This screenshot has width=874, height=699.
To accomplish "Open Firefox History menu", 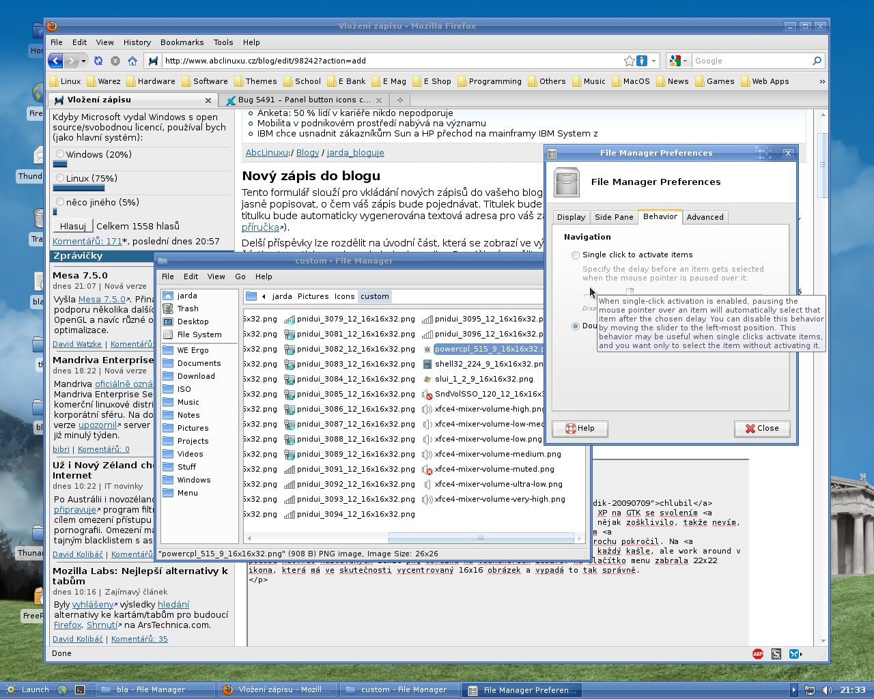I will [x=137, y=42].
